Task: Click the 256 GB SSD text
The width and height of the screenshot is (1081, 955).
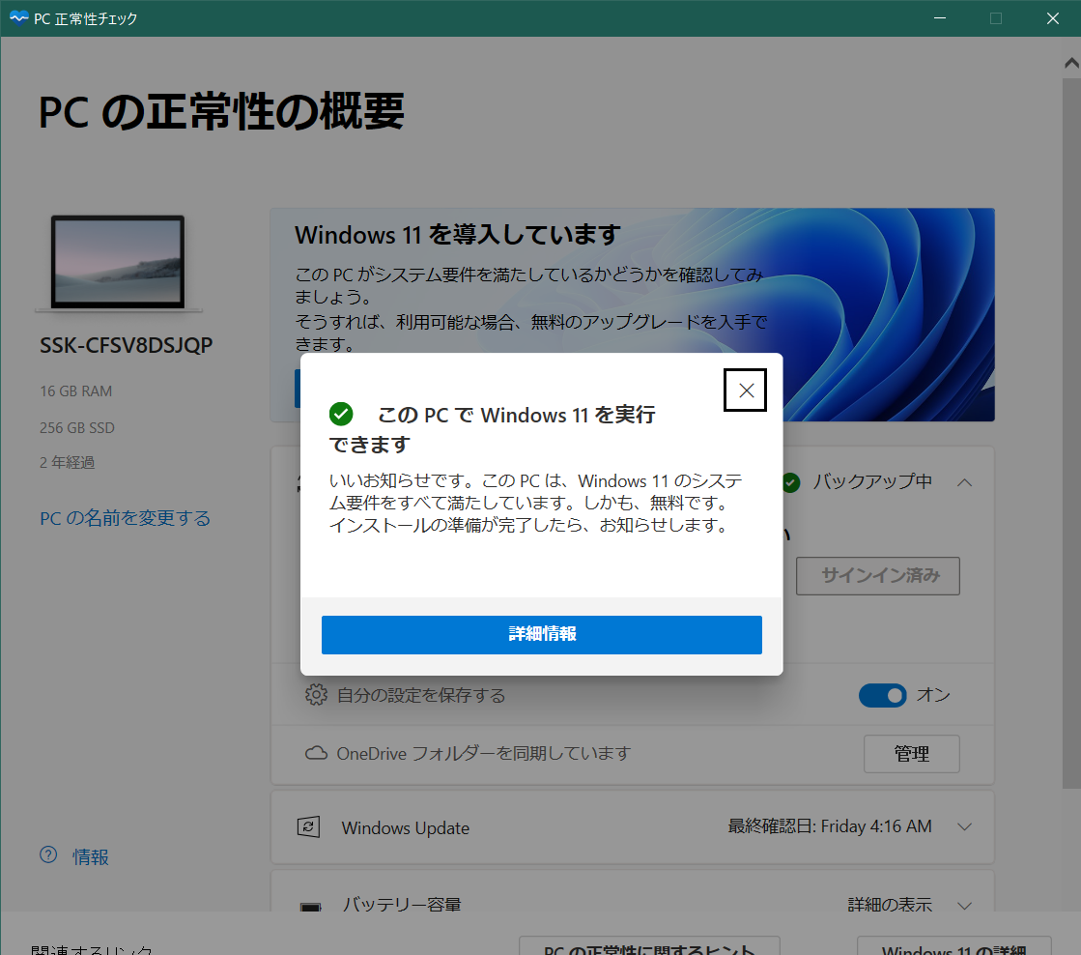Action: [x=77, y=428]
